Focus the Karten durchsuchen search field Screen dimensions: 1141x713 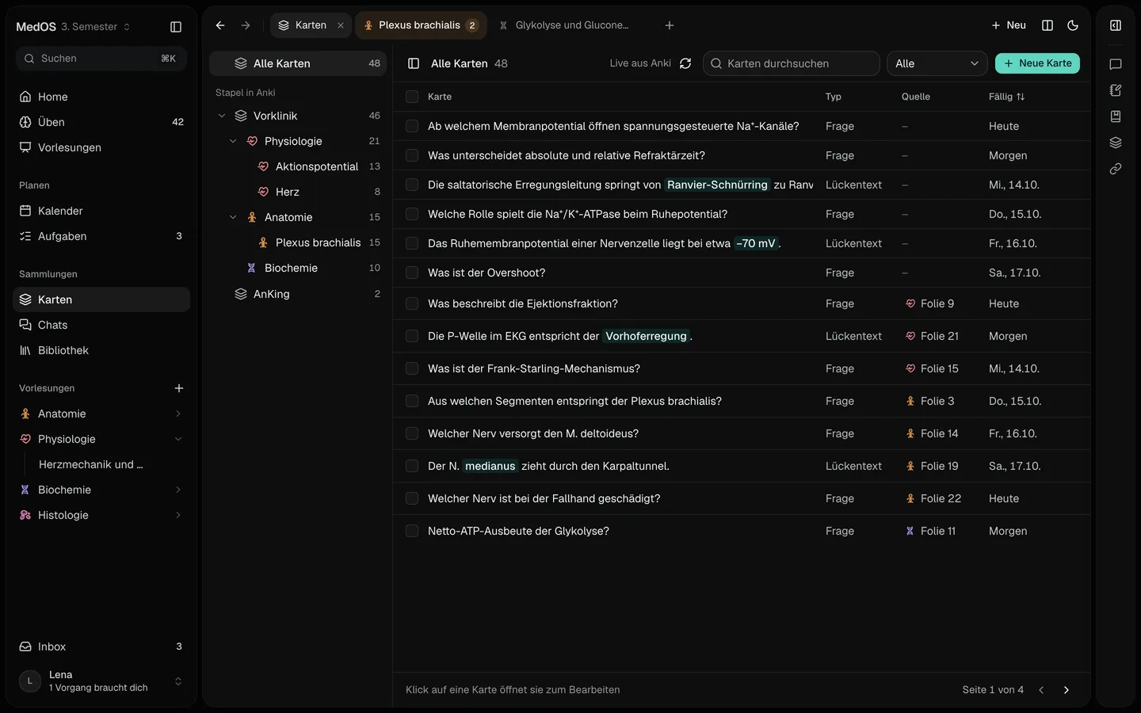tap(792, 63)
